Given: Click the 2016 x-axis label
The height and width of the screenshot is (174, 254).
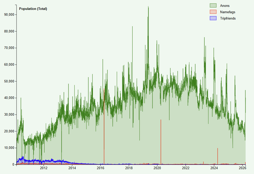Looking at the screenshot, I should 101,168.
